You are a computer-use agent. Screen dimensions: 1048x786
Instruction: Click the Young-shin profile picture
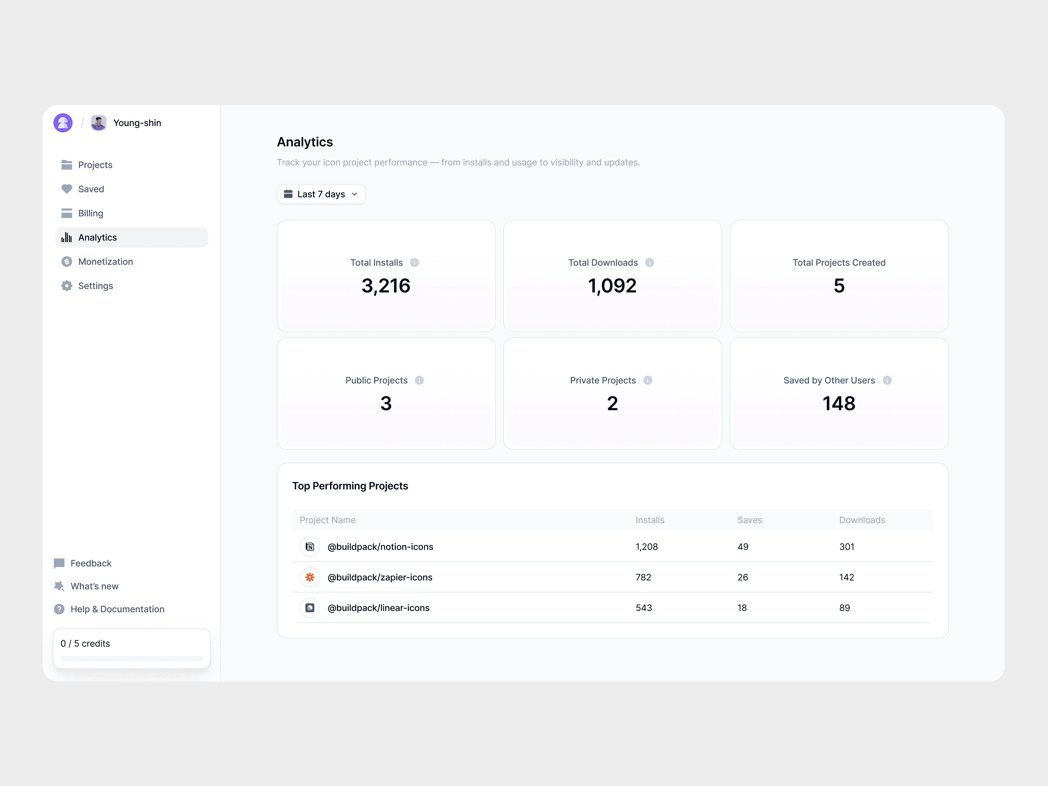pyautogui.click(x=99, y=123)
